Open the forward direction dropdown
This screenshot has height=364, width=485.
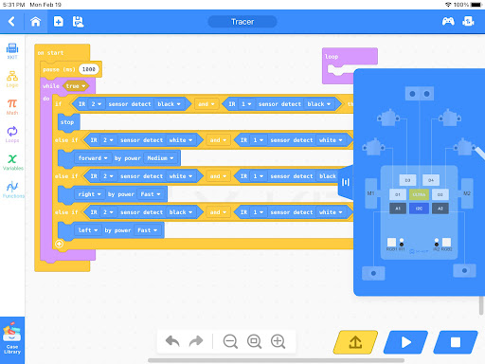pos(93,158)
